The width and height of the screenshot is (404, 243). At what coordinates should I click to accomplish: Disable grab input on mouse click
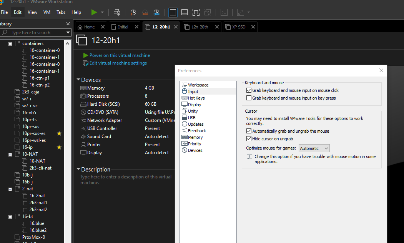point(249,90)
